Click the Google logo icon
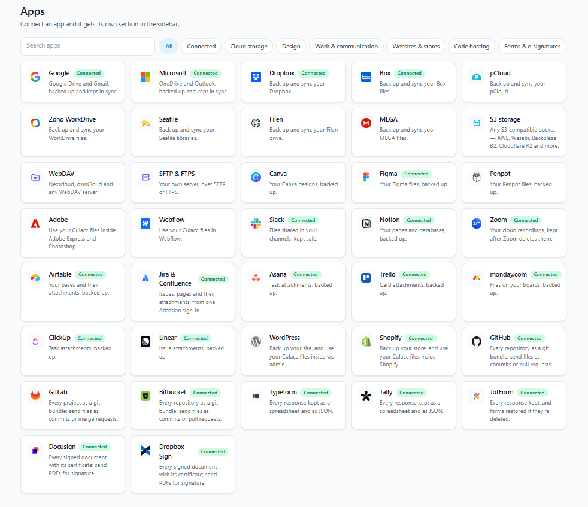Image resolution: width=588 pixels, height=507 pixels. (x=35, y=77)
